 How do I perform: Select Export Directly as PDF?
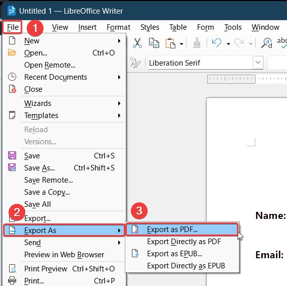pyautogui.click(x=182, y=242)
